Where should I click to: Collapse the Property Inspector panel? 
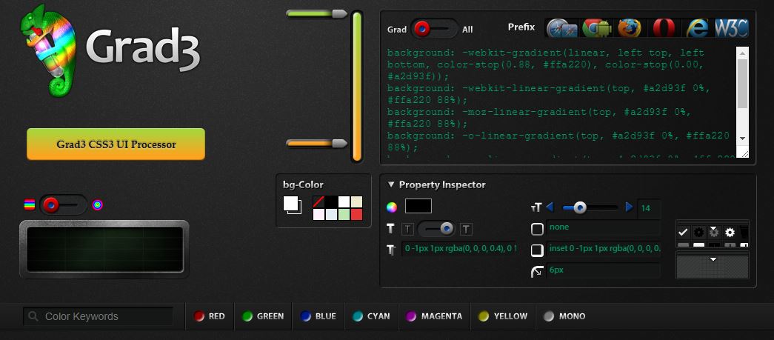pos(391,184)
